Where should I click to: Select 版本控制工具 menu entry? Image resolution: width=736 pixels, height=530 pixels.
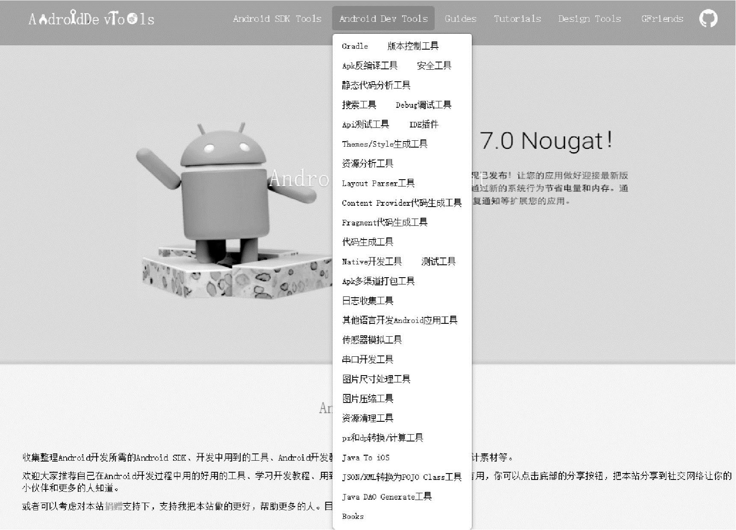click(413, 46)
